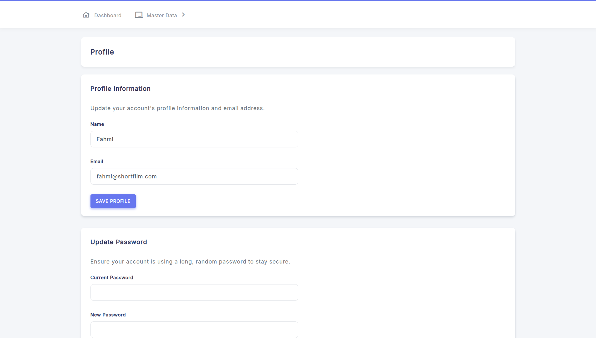The width and height of the screenshot is (596, 338).
Task: Click the Master Data monitor icon
Action: pos(139,15)
